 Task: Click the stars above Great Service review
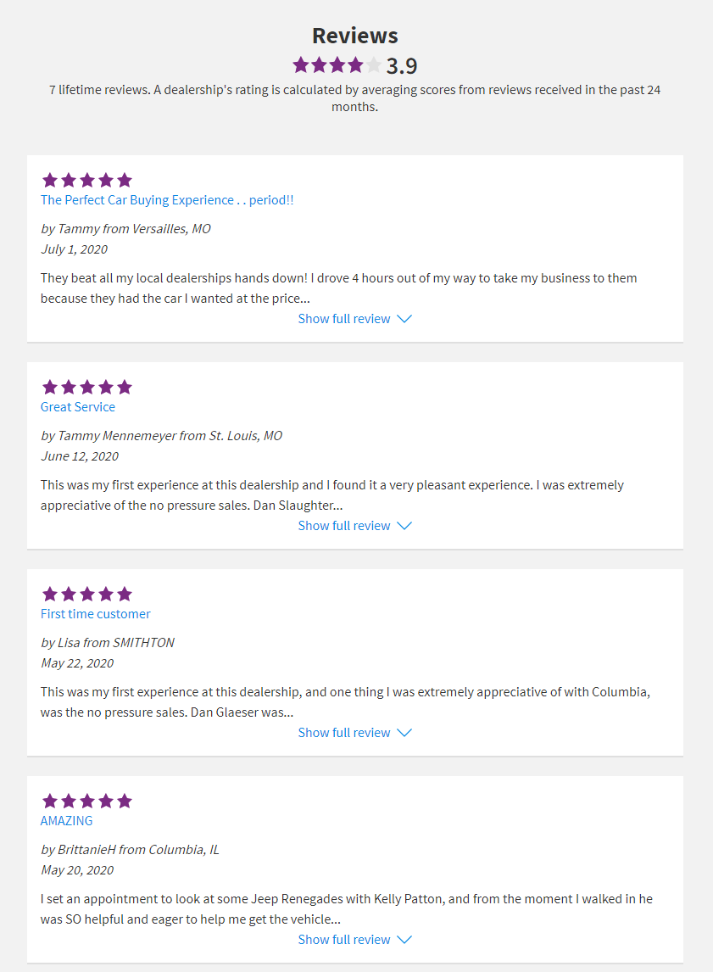coord(87,387)
